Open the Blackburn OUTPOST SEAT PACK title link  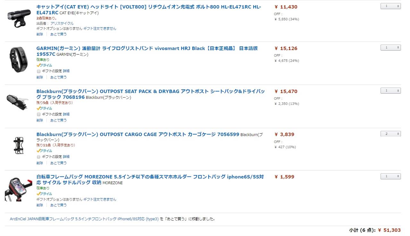[151, 94]
